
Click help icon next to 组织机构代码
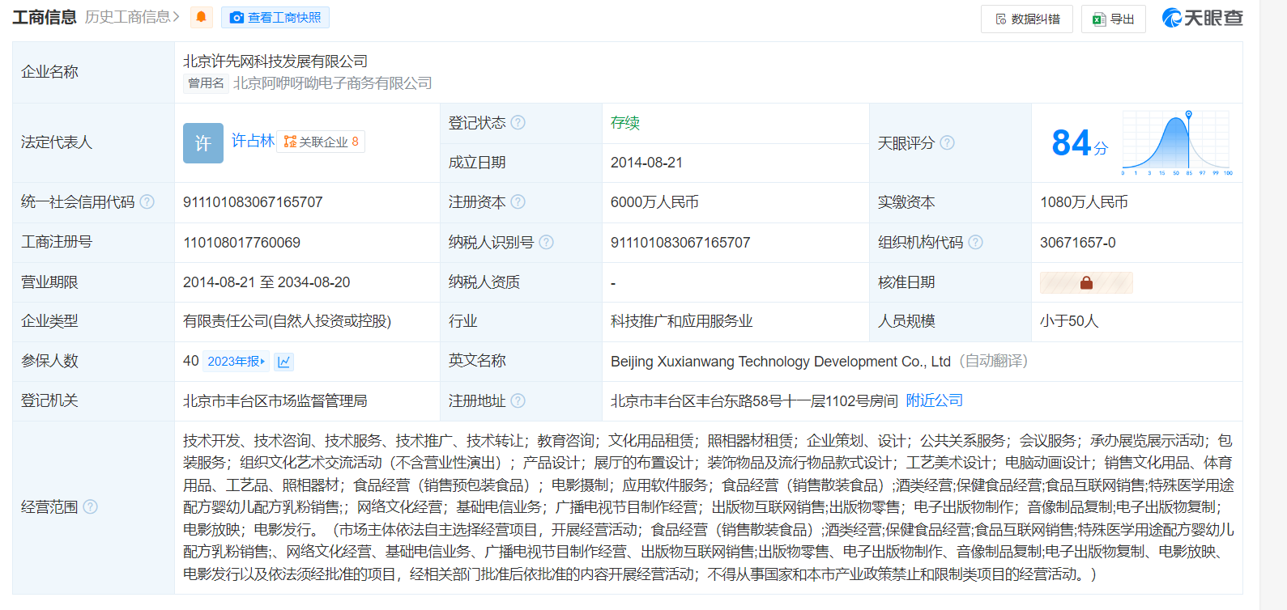coord(975,242)
